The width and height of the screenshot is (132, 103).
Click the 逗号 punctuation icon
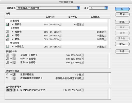7,35
